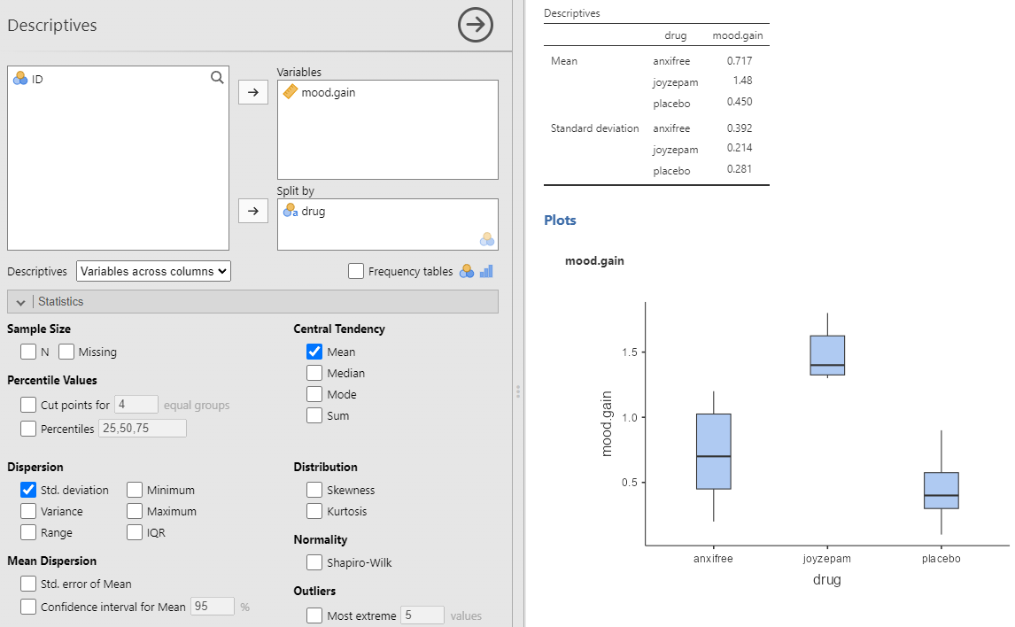Enable the Median checkbox
The width and height of the screenshot is (1015, 627).
314,373
